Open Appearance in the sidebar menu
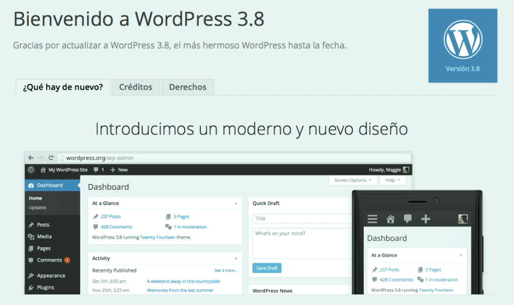514x305 pixels. [x=52, y=275]
